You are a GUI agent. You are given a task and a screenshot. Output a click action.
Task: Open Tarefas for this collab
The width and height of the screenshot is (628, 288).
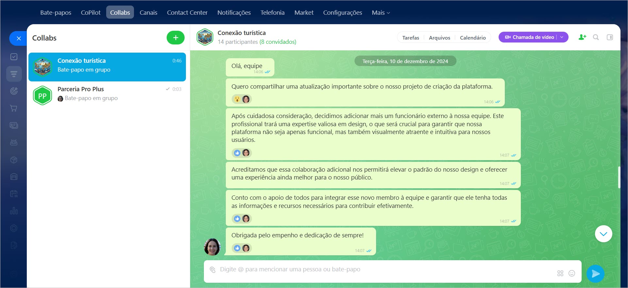click(411, 38)
